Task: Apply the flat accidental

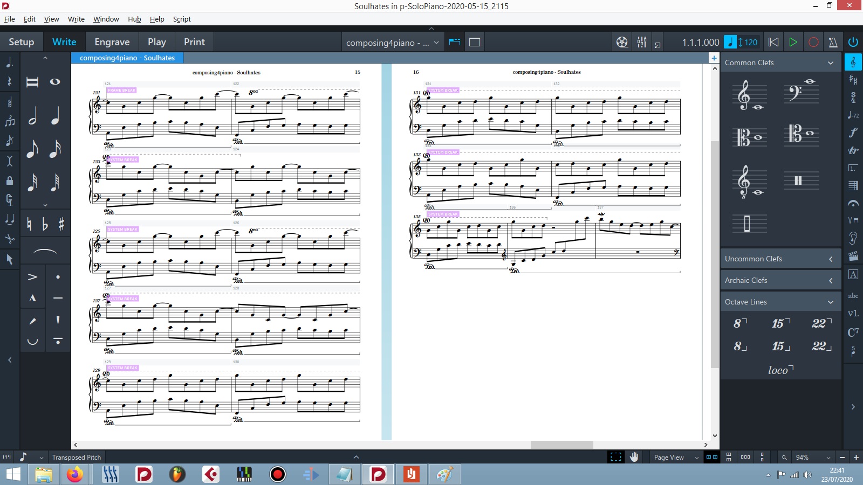Action: tap(45, 224)
